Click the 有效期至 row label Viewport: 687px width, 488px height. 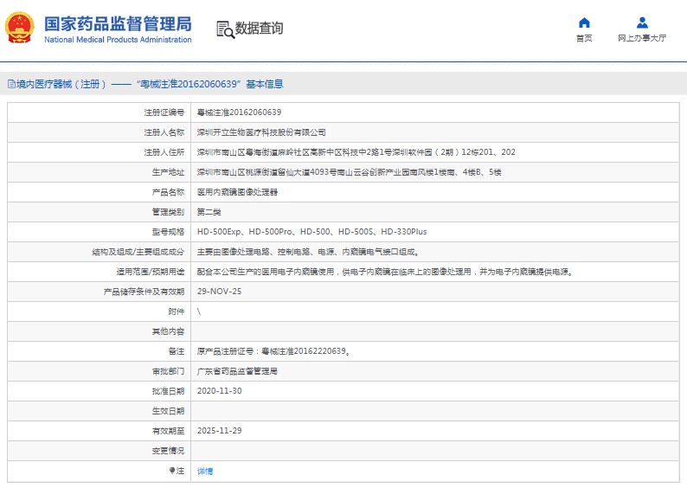[168, 431]
